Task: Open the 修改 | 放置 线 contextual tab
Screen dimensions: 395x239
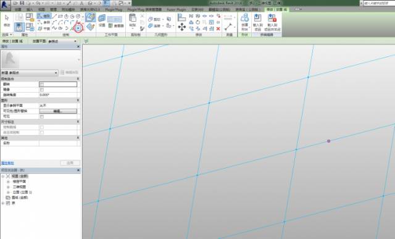Action: (276, 9)
